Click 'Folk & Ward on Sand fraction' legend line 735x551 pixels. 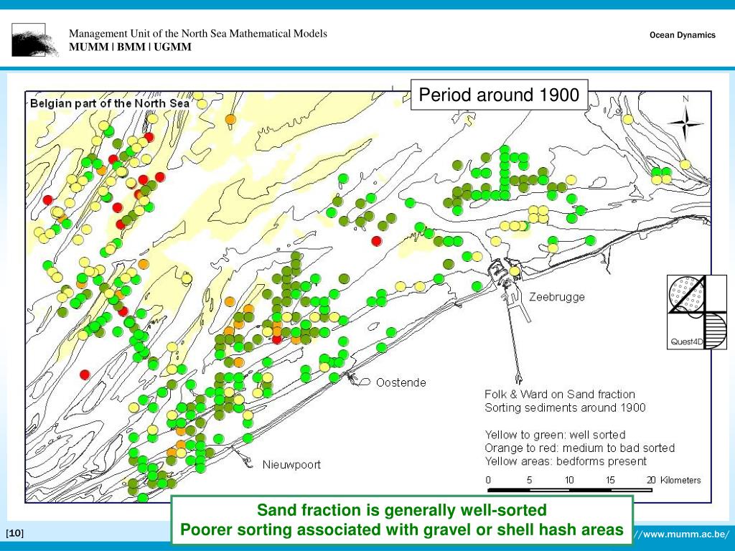point(560,394)
